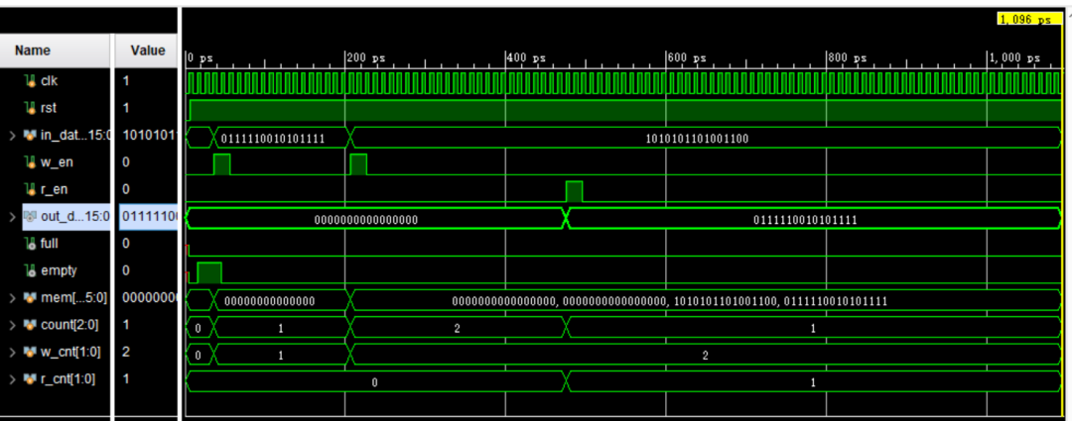Click the w_en signal icon

(30, 161)
